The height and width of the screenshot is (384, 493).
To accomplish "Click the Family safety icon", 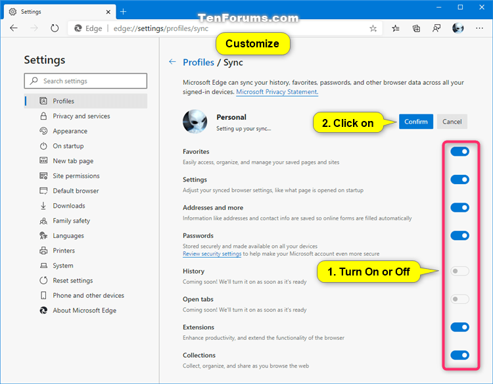I will (43, 221).
